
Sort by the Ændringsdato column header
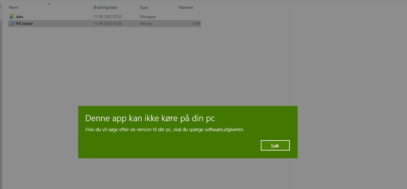(105, 7)
